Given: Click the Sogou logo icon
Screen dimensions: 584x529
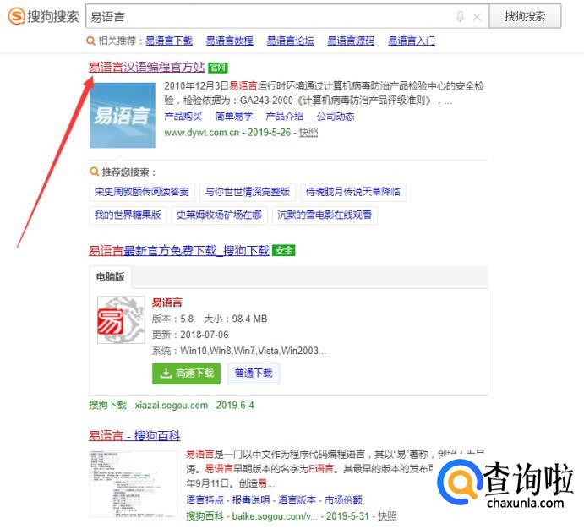Looking at the screenshot, I should point(16,16).
